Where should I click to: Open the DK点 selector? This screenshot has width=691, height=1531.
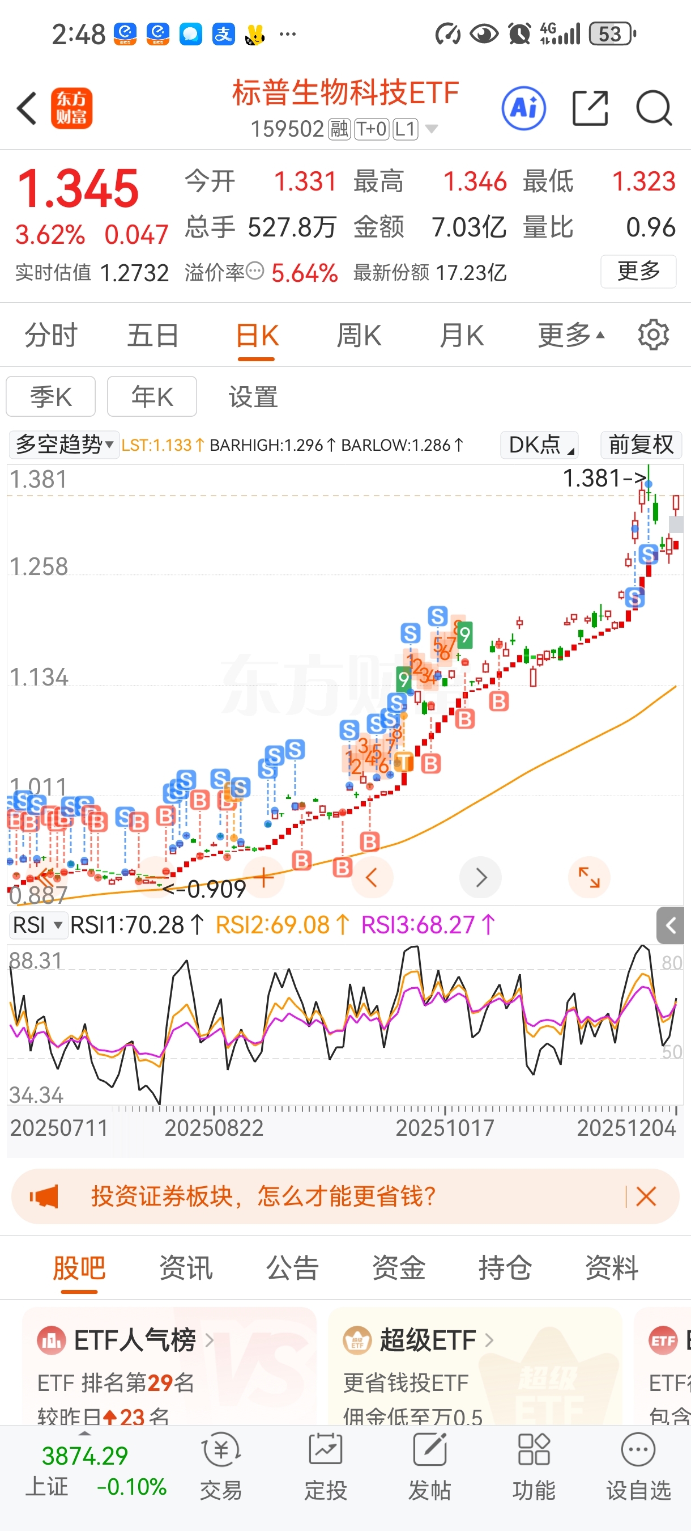click(540, 445)
